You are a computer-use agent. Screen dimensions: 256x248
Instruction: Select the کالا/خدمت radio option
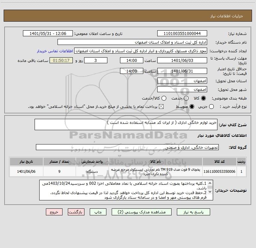pos(164,98)
